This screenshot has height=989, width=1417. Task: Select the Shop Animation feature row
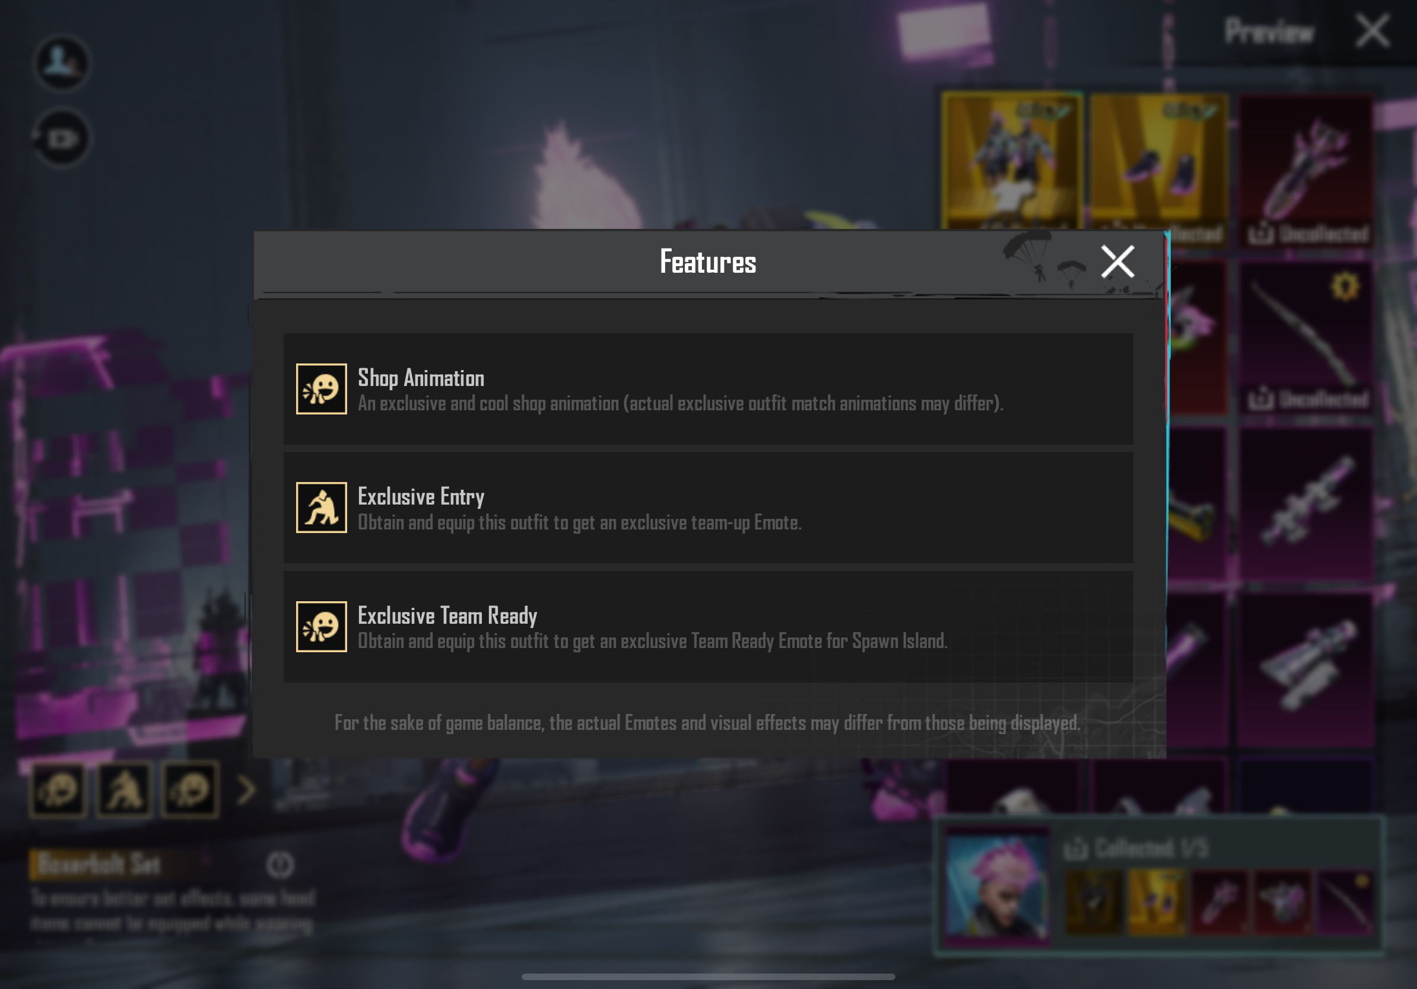point(708,389)
